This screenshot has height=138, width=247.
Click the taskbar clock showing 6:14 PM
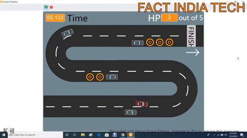pyautogui.click(x=233, y=135)
